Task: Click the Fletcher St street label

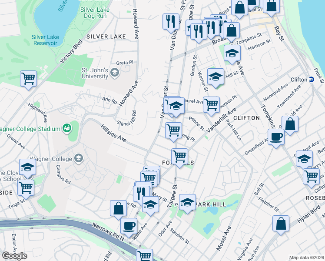Action: [269, 204]
